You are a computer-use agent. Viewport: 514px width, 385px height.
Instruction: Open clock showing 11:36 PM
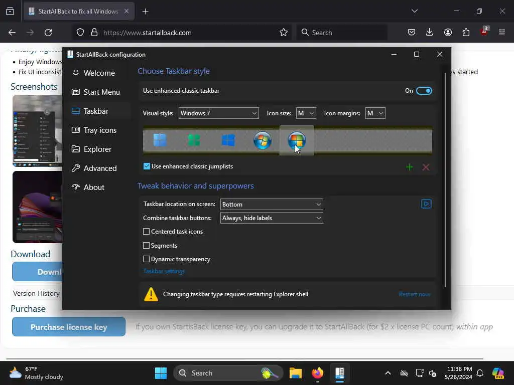[459, 373]
